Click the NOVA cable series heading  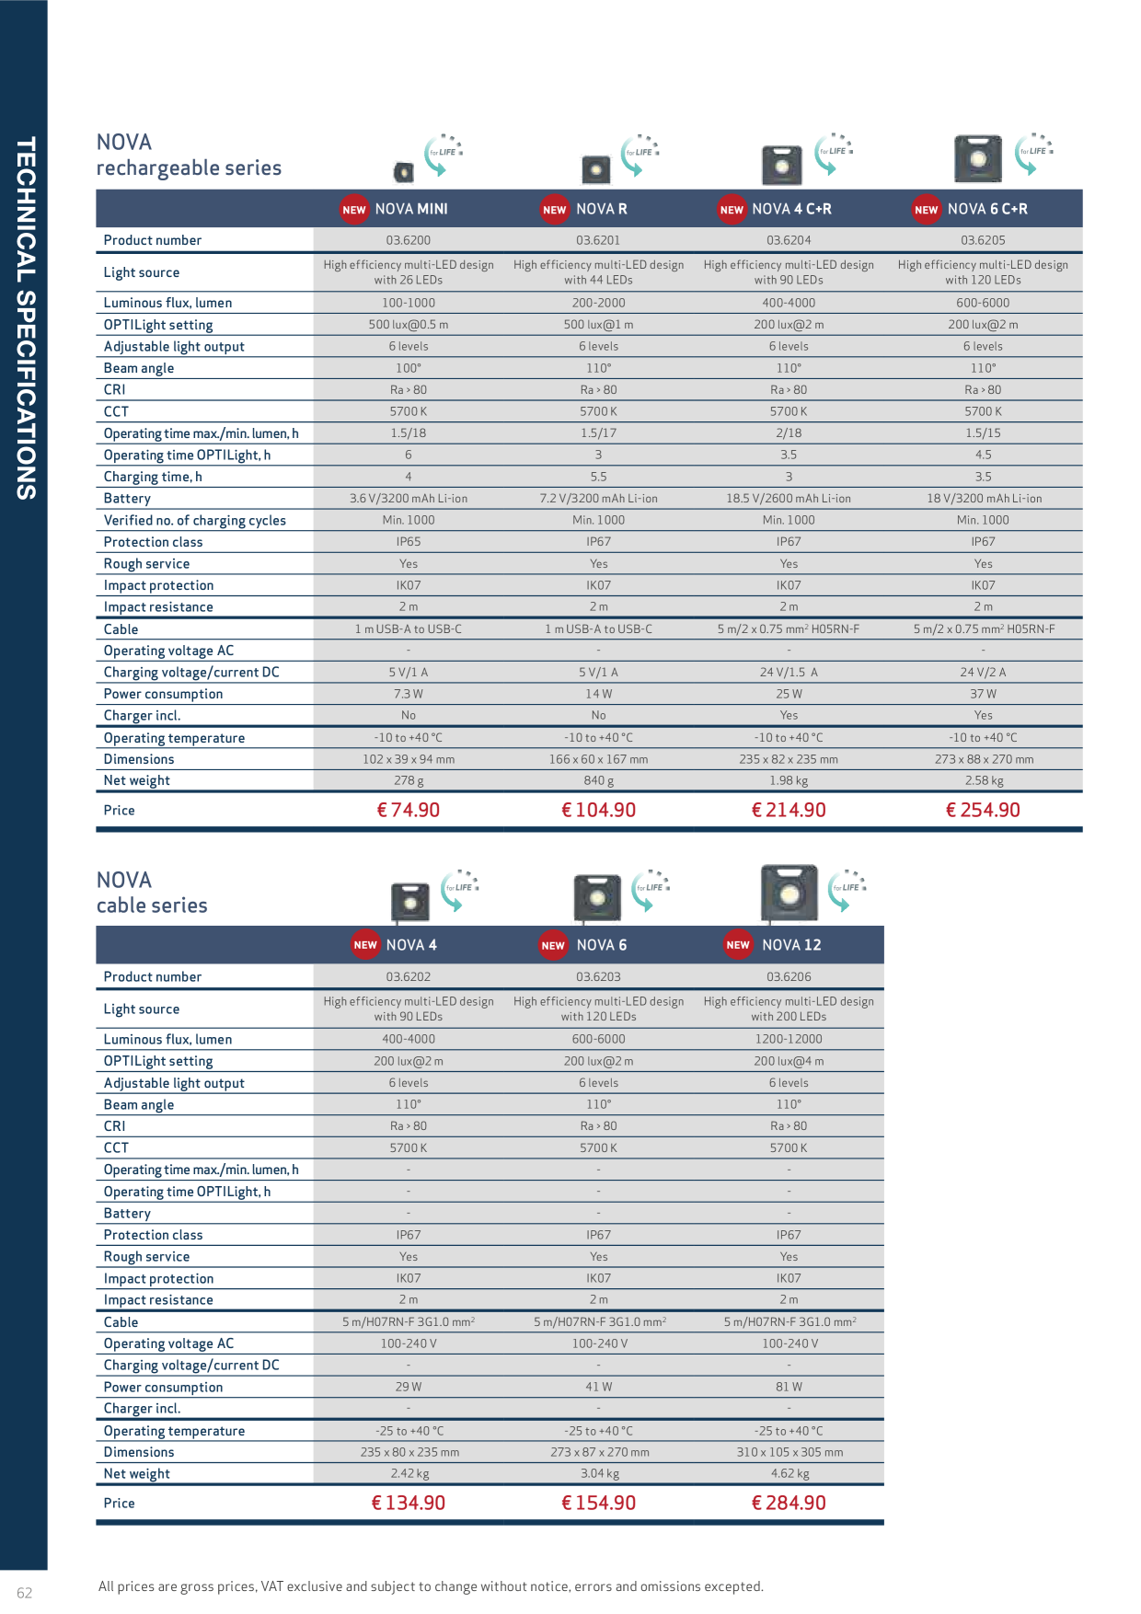point(152,892)
